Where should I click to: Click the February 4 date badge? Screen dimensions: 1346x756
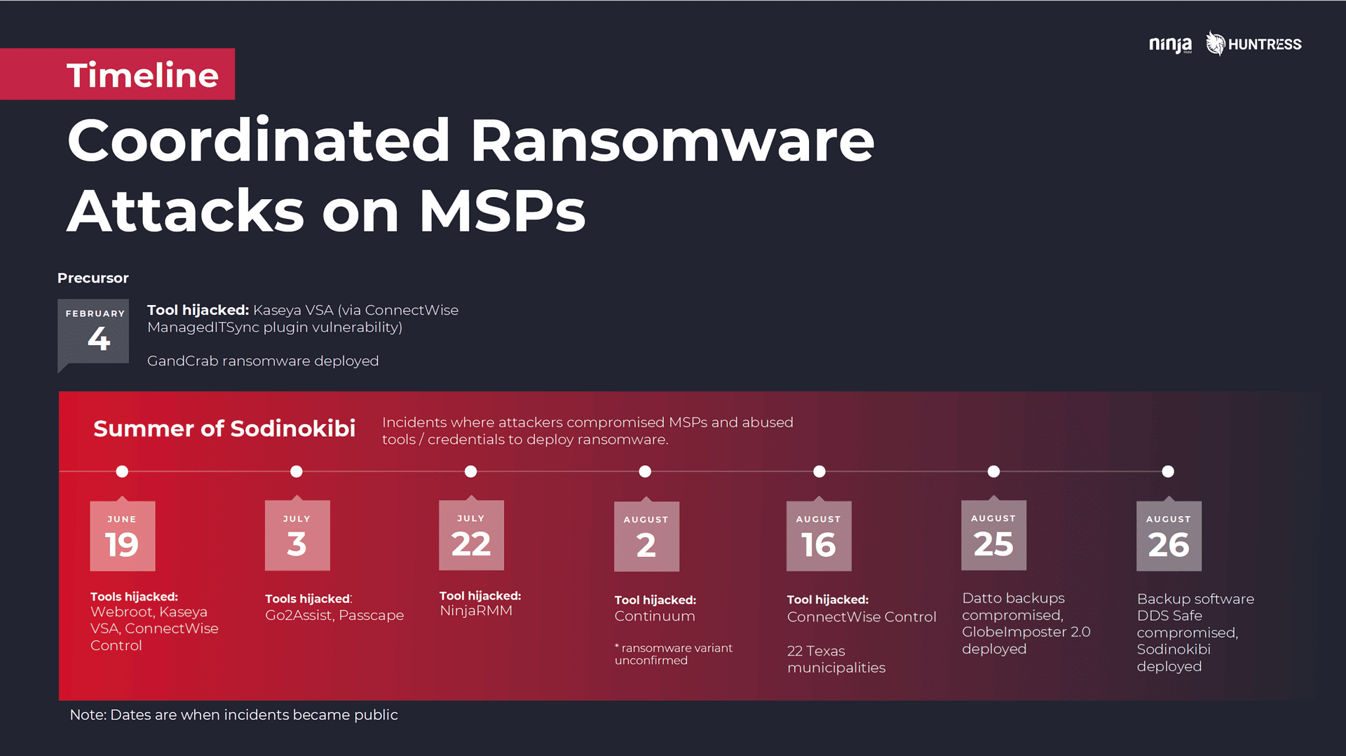click(x=93, y=335)
